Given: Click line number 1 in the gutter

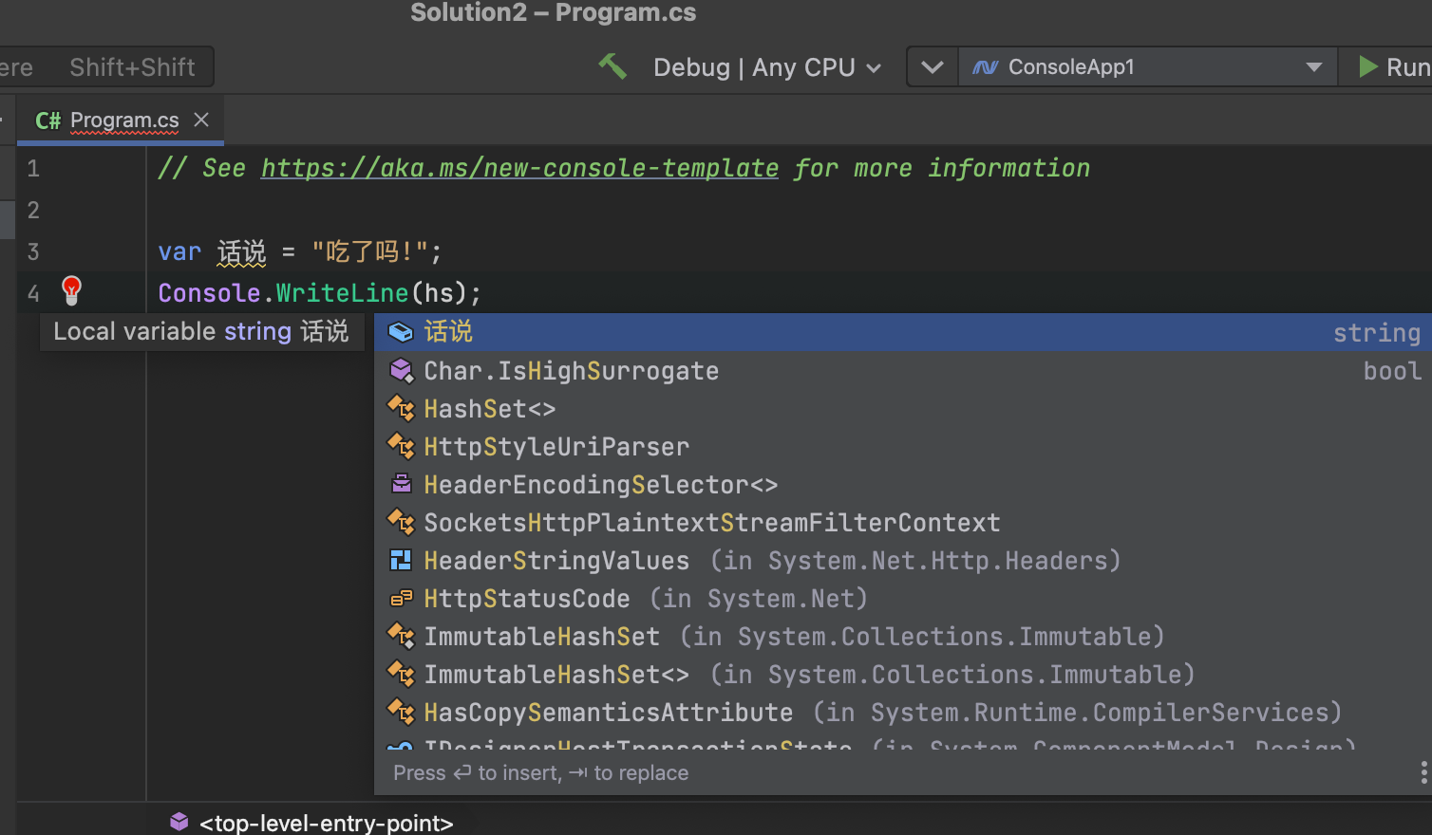Looking at the screenshot, I should click(33, 169).
